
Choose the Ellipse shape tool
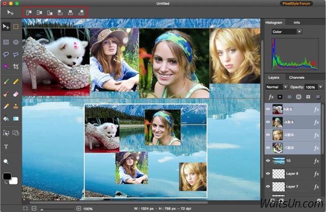[x=16, y=42]
